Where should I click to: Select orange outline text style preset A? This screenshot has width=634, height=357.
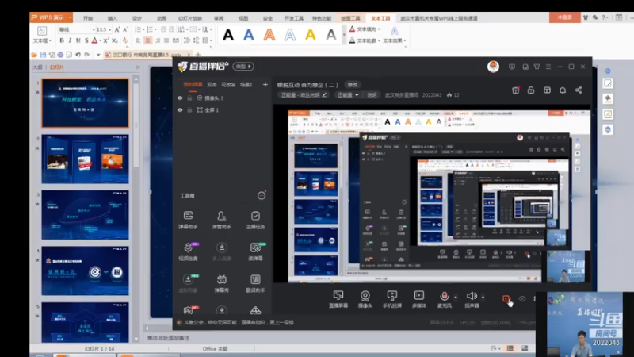pos(269,35)
